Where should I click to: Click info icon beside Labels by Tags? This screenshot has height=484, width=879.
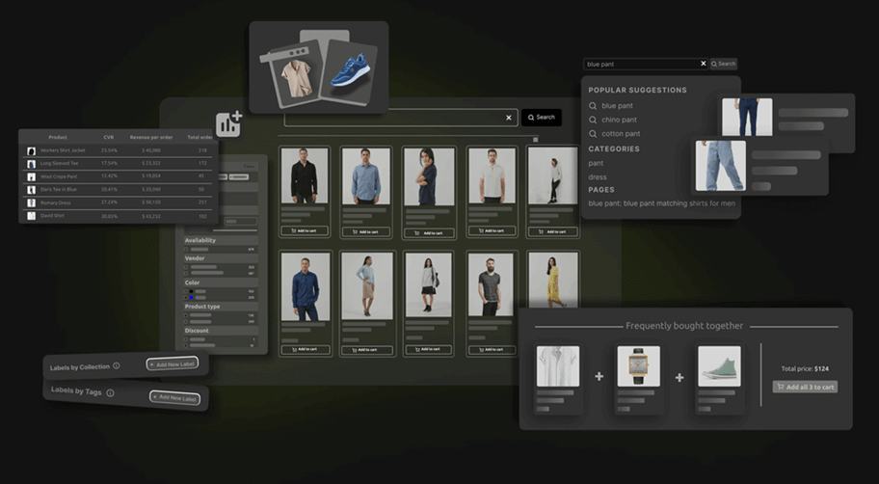coord(110,392)
